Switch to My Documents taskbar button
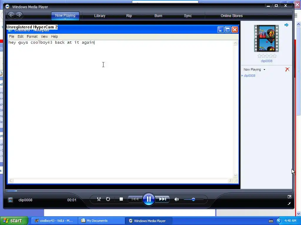Image resolution: width=301 pixels, height=225 pixels. click(x=102, y=221)
